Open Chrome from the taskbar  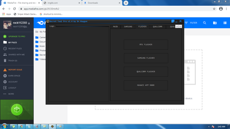(22, 126)
